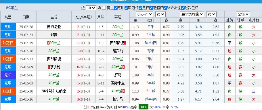This screenshot has width=262, height=110.
Task: Toggle the 同主 checkbox
Action: tap(104, 8)
